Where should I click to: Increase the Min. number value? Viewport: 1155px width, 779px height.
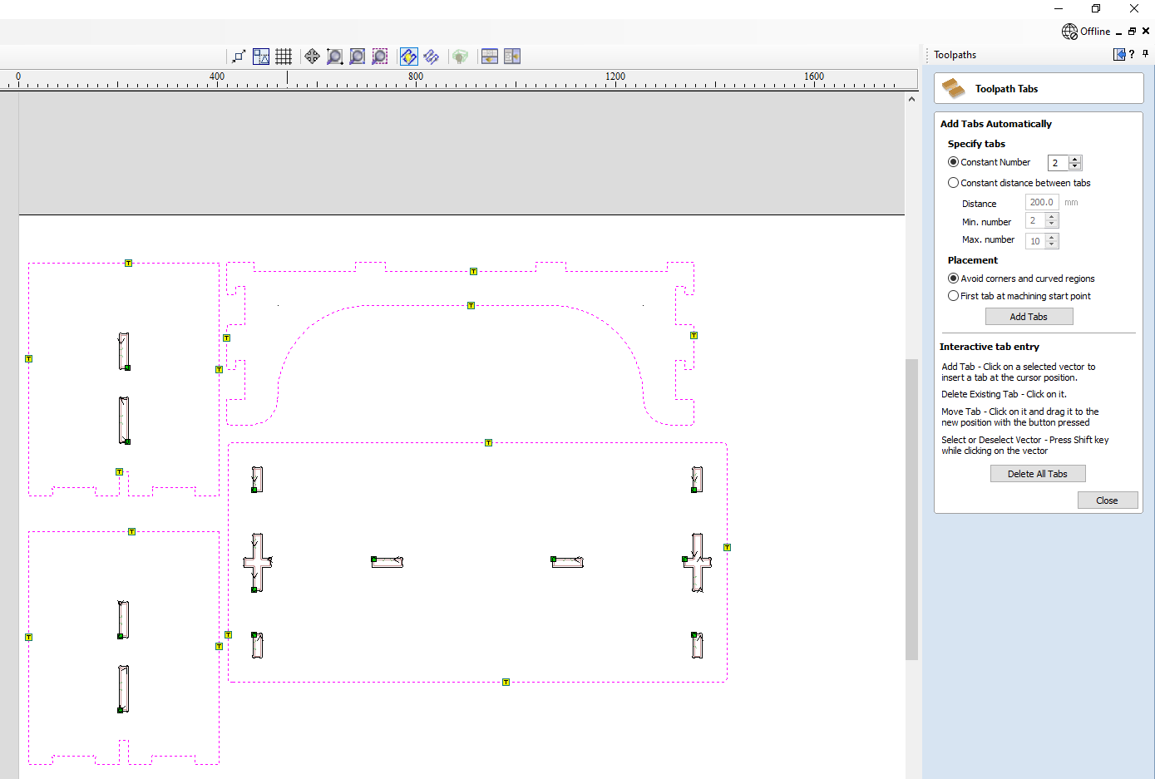click(x=1052, y=218)
